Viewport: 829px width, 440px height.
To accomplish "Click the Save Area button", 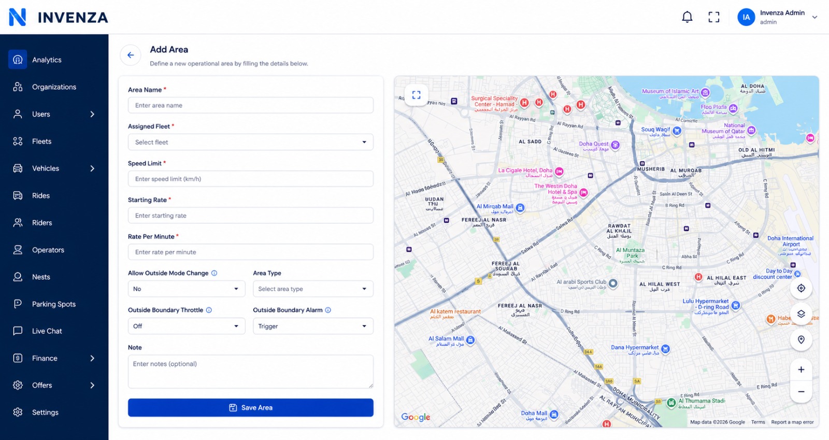I will 251,407.
